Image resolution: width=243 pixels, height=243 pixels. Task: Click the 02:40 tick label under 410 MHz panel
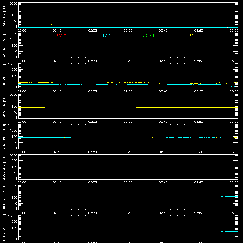coord(163,61)
